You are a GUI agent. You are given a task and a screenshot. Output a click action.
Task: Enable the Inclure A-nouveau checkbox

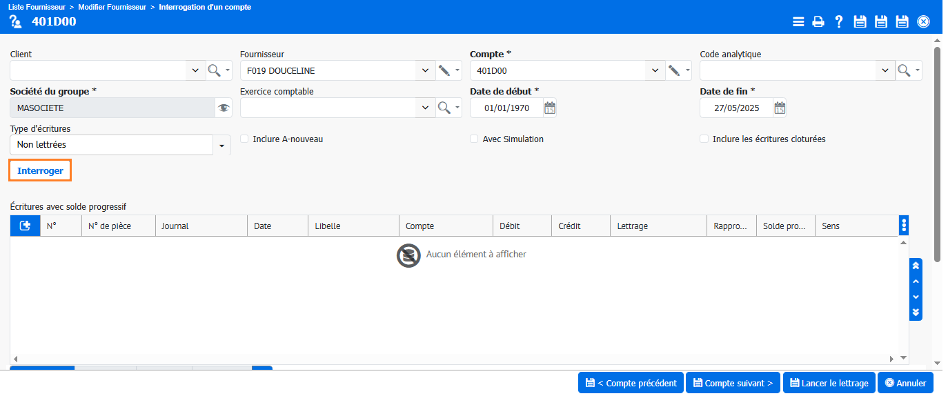(244, 139)
